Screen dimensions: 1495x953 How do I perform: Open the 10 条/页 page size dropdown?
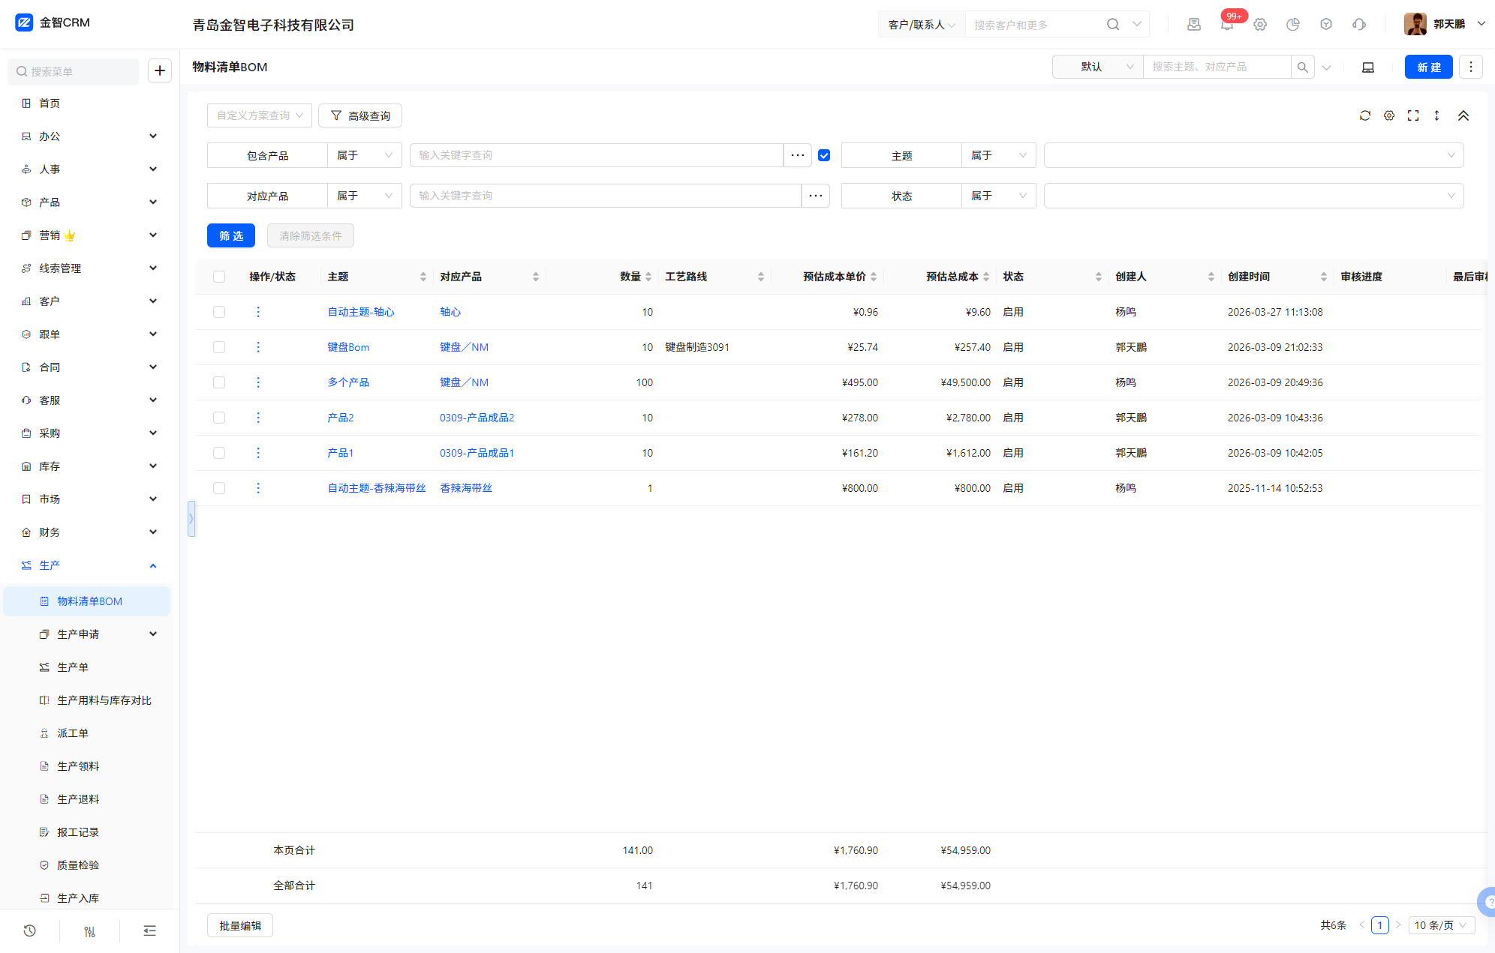(x=1441, y=925)
